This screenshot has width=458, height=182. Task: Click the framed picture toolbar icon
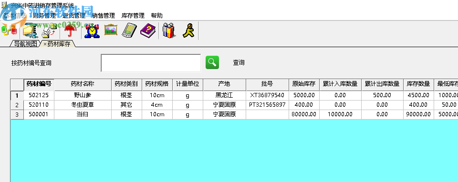[111, 30]
